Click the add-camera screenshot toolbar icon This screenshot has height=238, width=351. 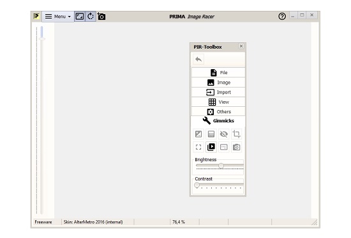coord(101,17)
